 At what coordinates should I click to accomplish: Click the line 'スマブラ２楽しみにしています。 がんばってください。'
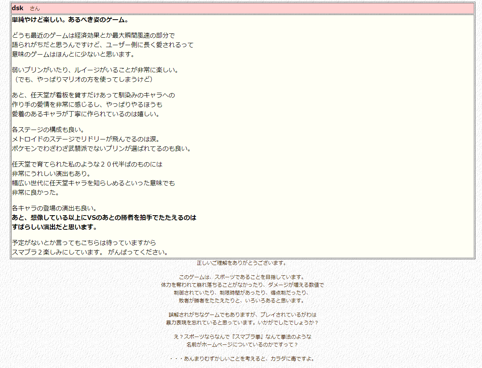point(90,252)
